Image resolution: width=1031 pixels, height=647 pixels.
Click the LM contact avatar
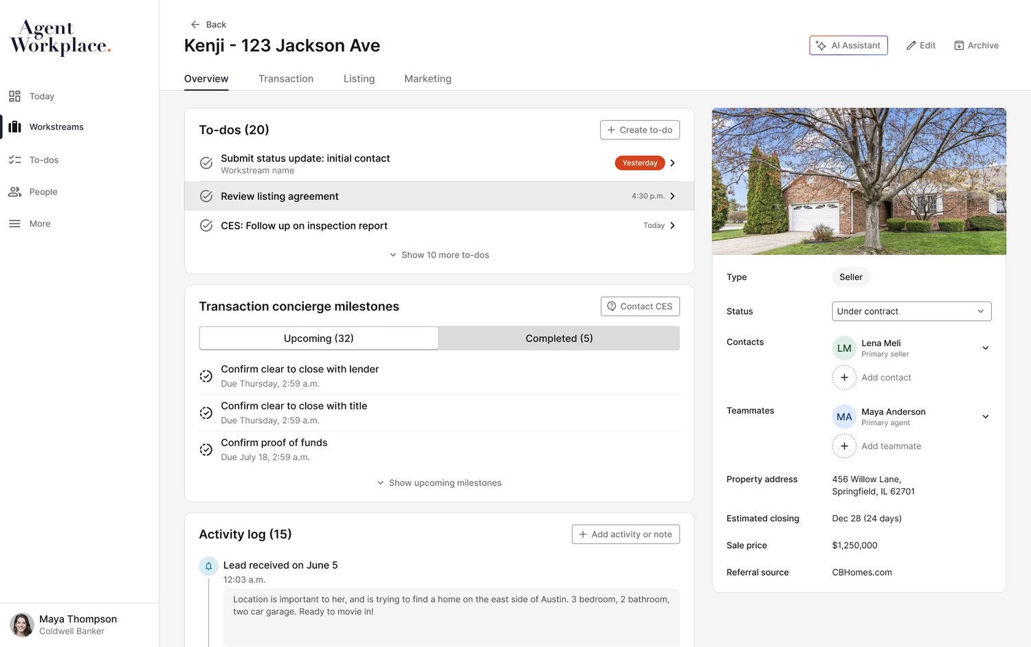[844, 348]
